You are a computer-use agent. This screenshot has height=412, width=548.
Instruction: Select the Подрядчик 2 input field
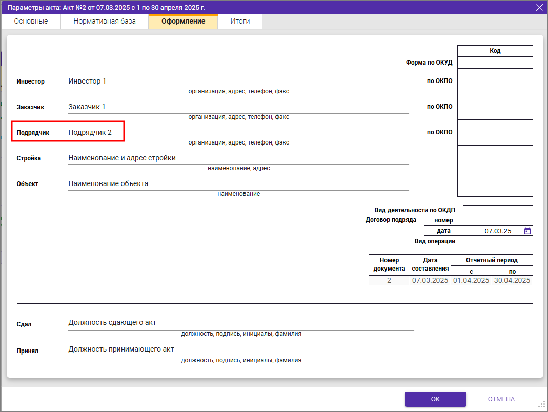click(238, 133)
